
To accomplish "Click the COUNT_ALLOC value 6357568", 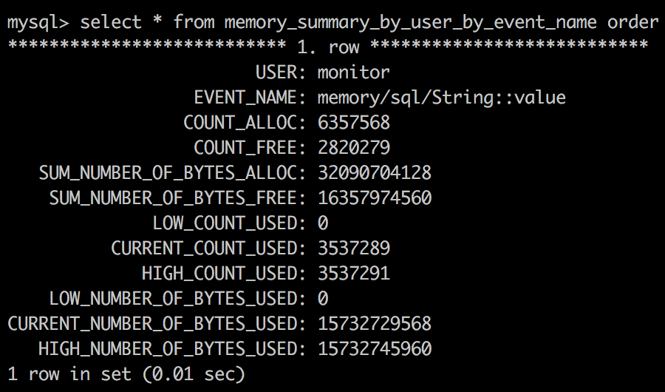I will [353, 123].
